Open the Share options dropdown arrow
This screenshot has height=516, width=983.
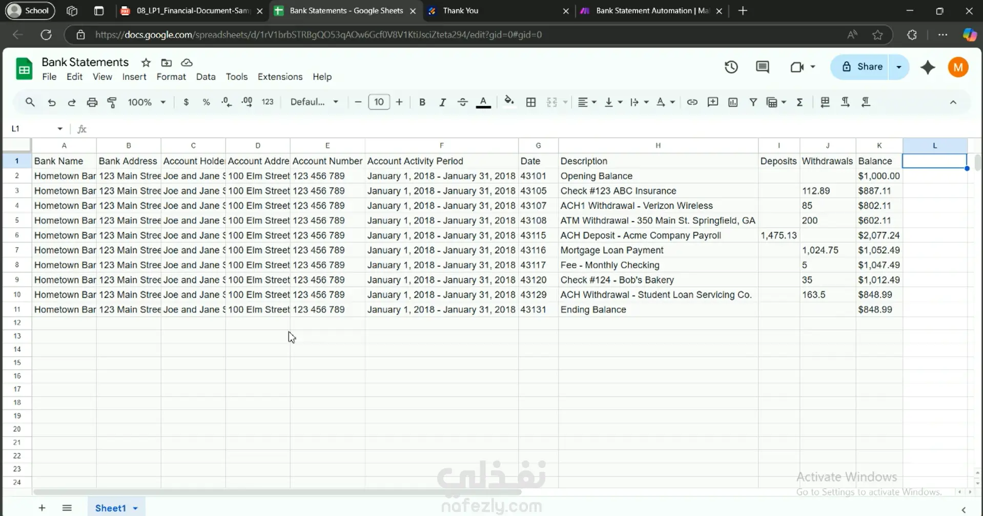tap(899, 67)
